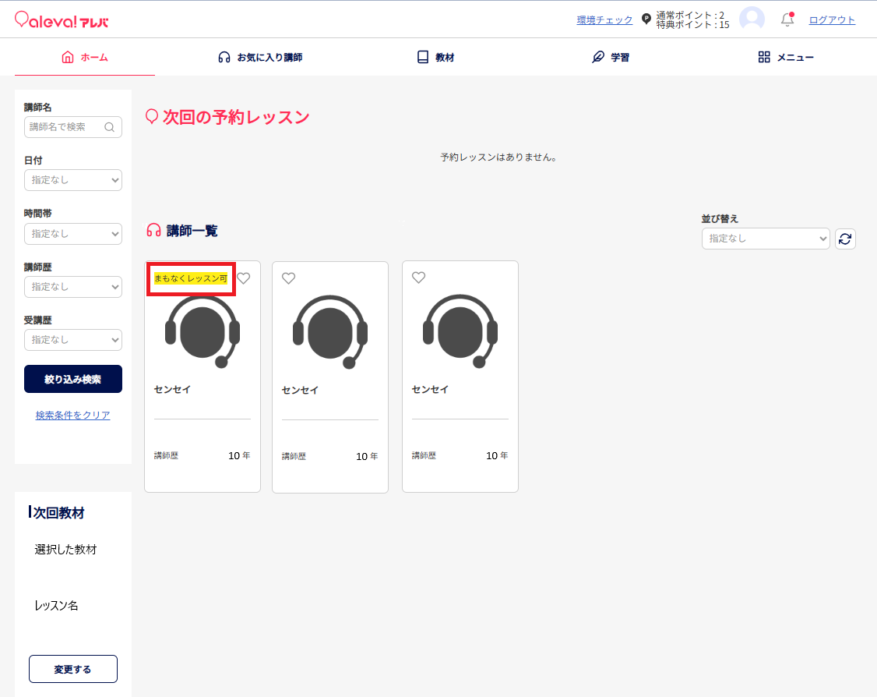This screenshot has height=697, width=877.
Task: Click the points P icon in header
Action: 646,19
